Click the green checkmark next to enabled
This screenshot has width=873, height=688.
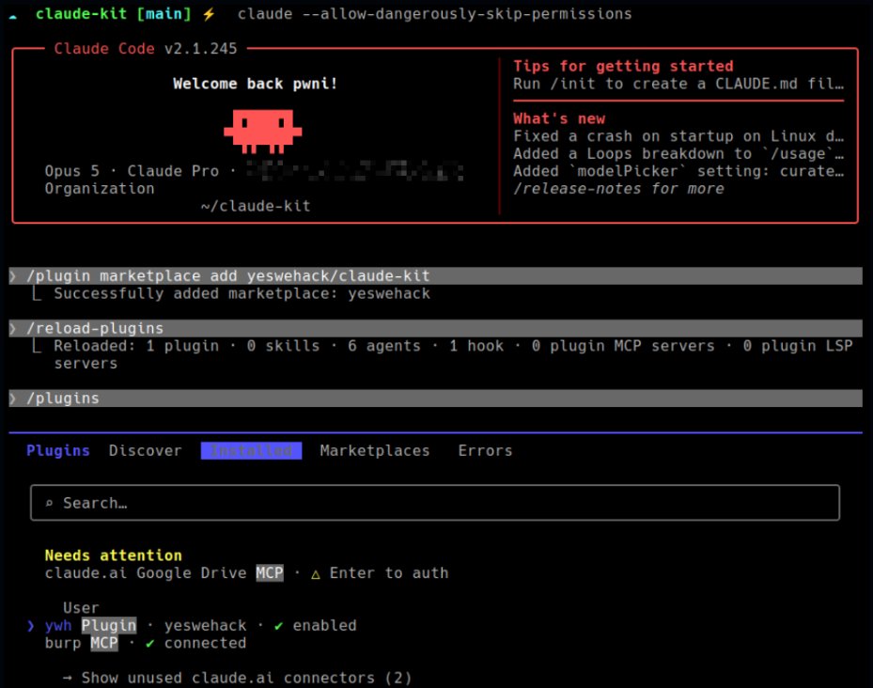278,626
